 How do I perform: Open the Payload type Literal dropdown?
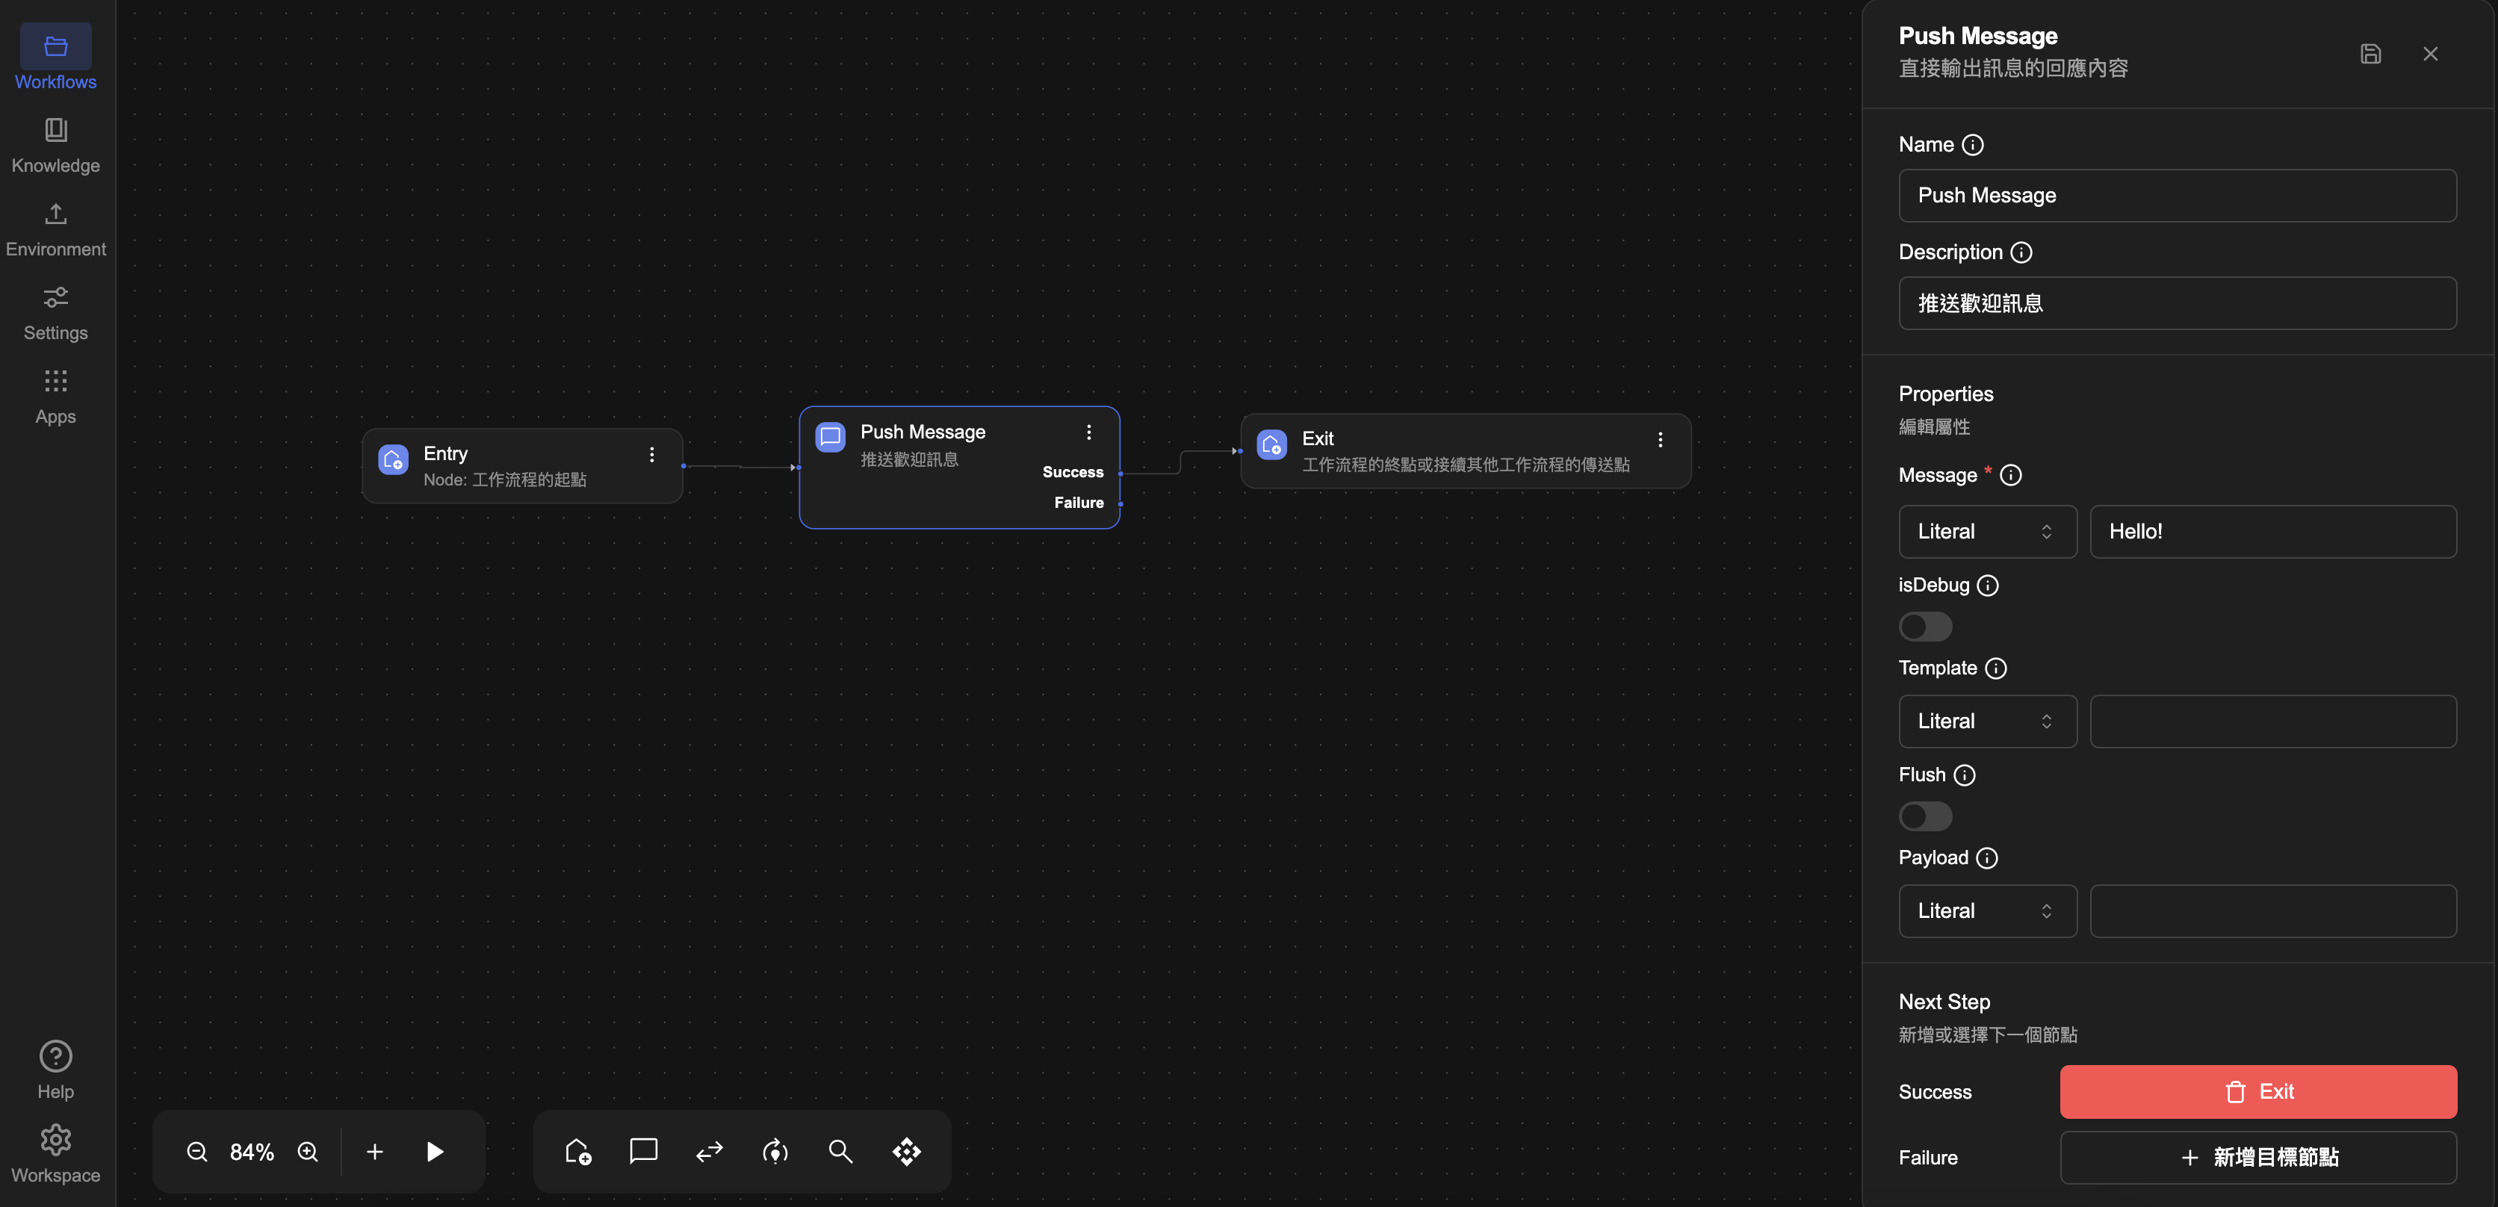pyautogui.click(x=1986, y=910)
